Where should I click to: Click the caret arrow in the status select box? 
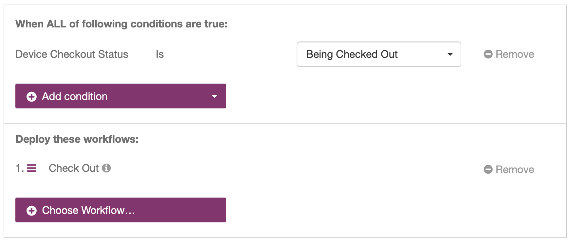pyautogui.click(x=450, y=54)
